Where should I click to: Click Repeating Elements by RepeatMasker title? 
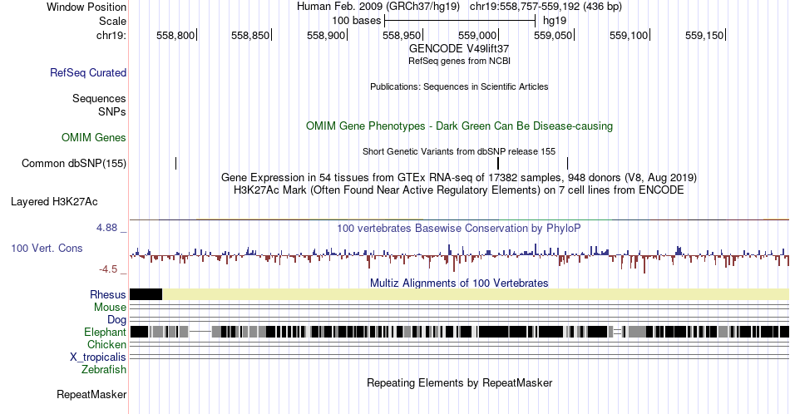pos(459,382)
